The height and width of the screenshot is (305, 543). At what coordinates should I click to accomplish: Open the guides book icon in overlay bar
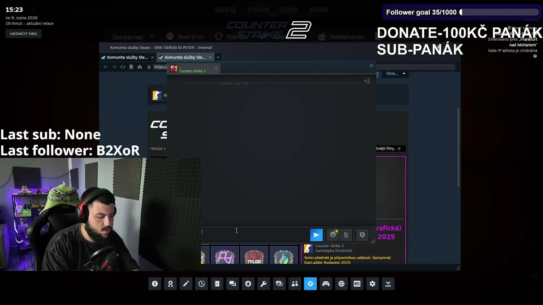217,284
